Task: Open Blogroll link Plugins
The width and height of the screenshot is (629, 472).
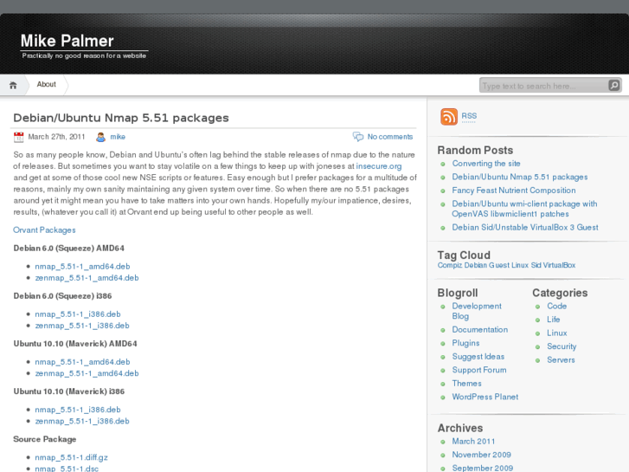Action: click(465, 343)
